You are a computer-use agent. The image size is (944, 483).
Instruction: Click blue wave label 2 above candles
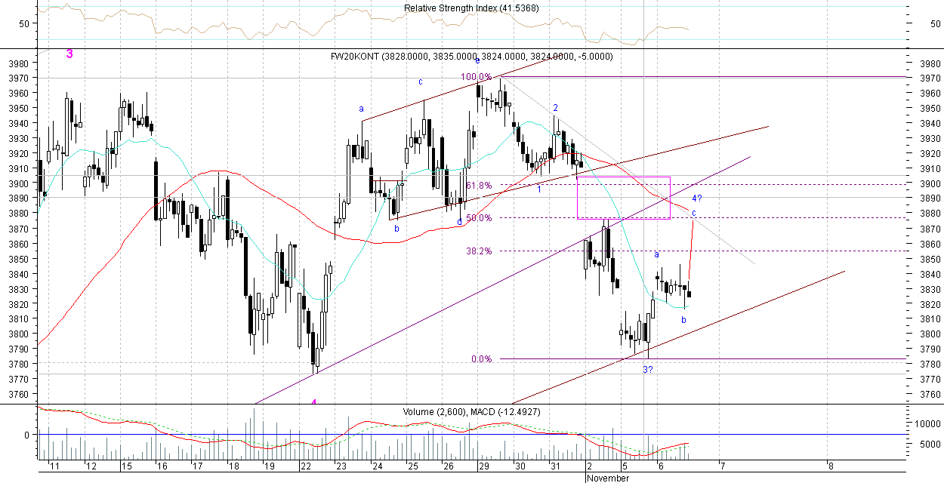(555, 108)
